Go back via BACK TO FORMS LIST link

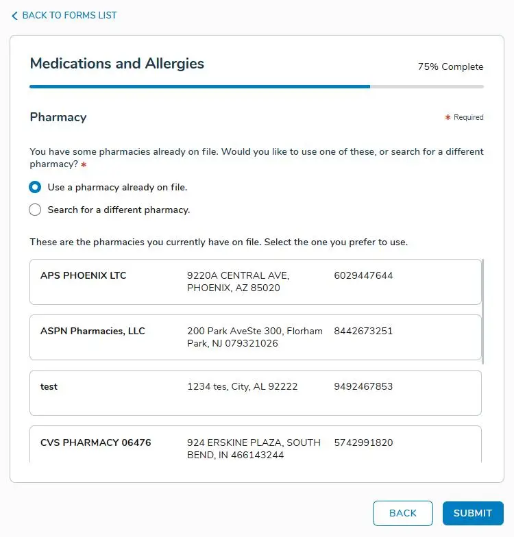(x=69, y=16)
